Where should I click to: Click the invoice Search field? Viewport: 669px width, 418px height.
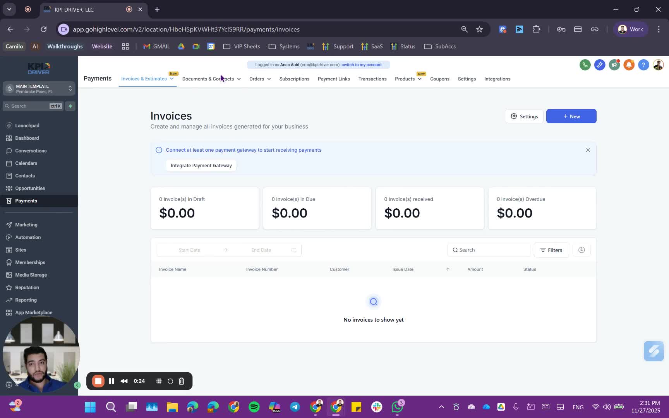tap(489, 250)
